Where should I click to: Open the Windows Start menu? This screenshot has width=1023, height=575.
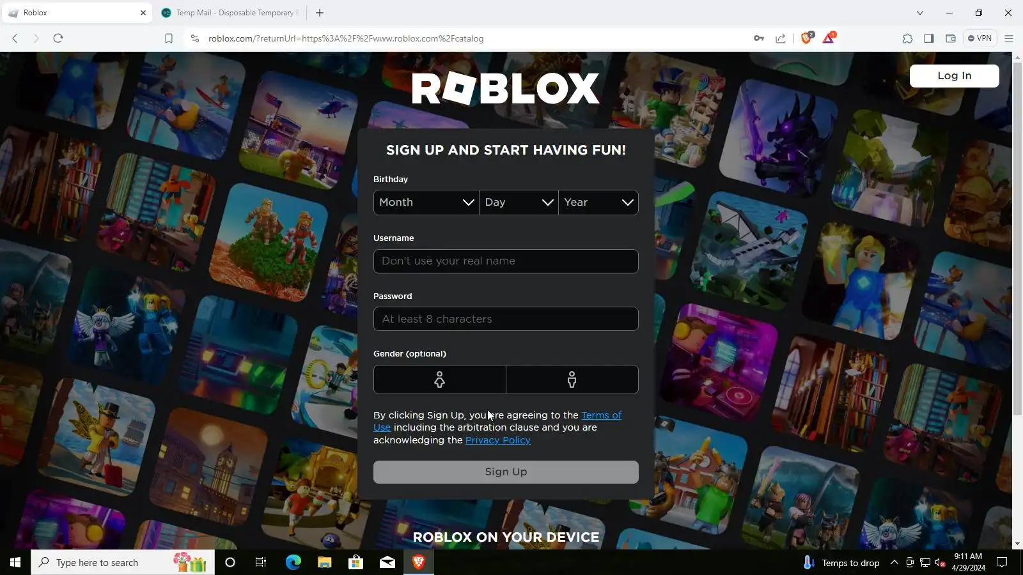[x=15, y=562]
